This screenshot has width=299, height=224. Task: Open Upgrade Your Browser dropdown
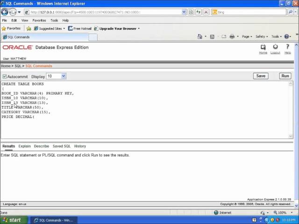117,28
